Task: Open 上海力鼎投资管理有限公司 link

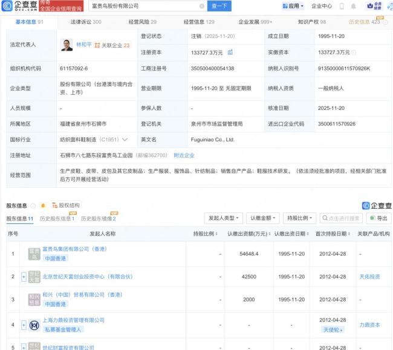Action: (x=73, y=320)
